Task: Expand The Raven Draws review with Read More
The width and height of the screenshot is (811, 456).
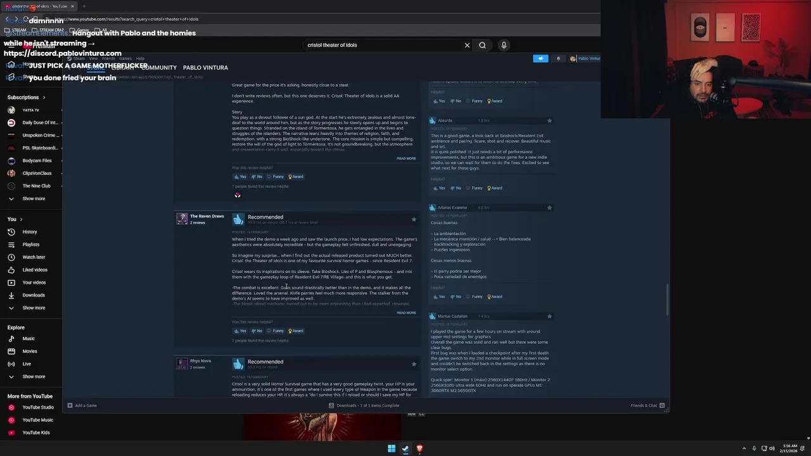Action: pos(406,313)
